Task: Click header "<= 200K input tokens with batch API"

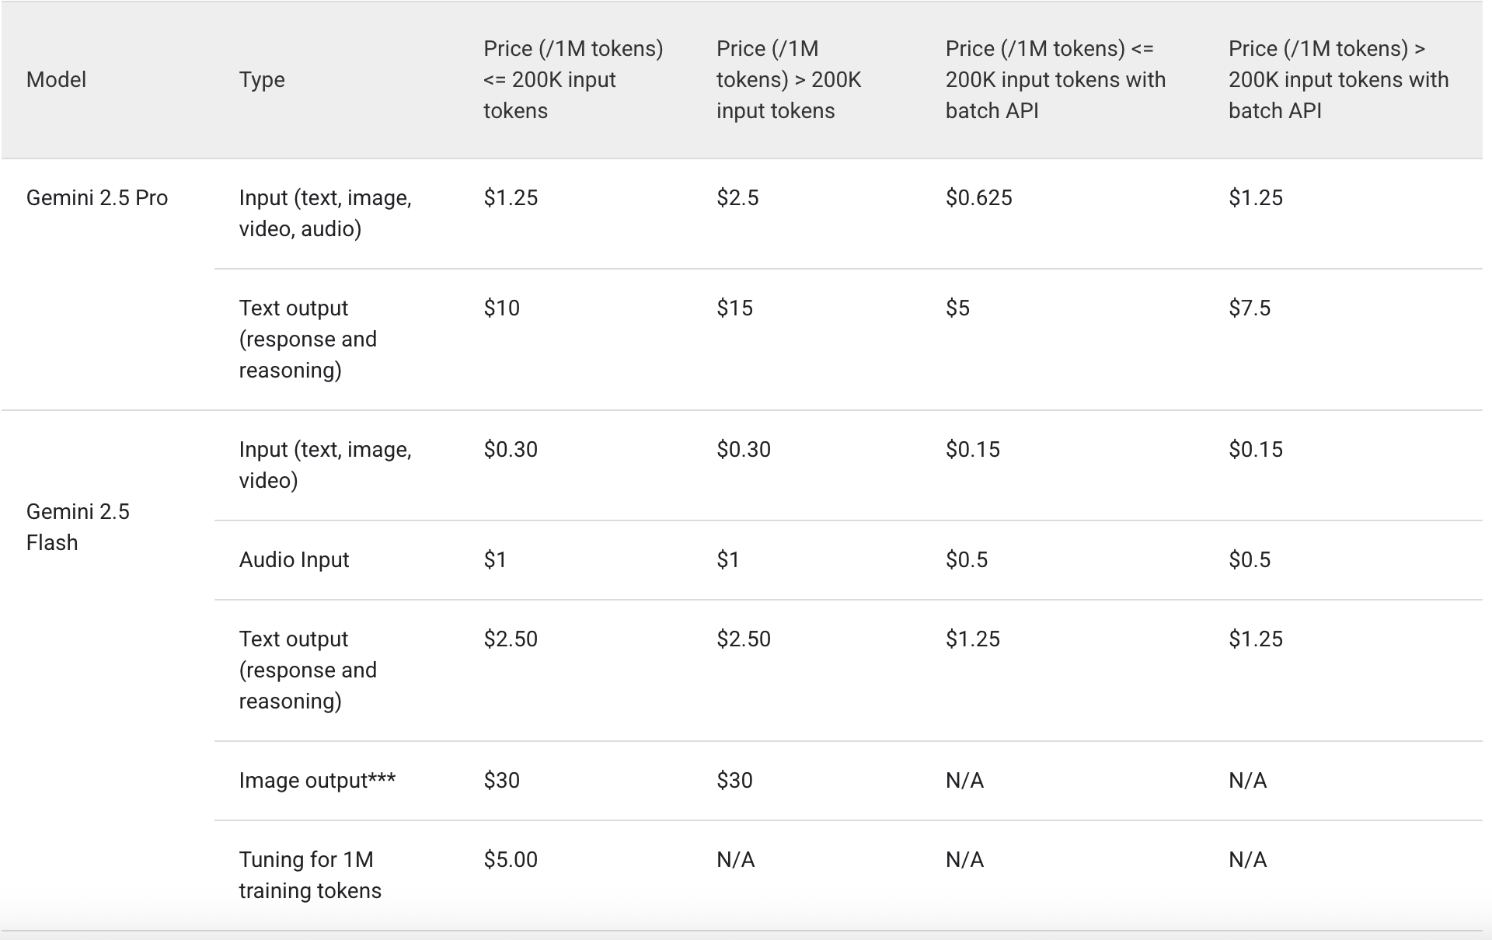Action: [x=1055, y=80]
